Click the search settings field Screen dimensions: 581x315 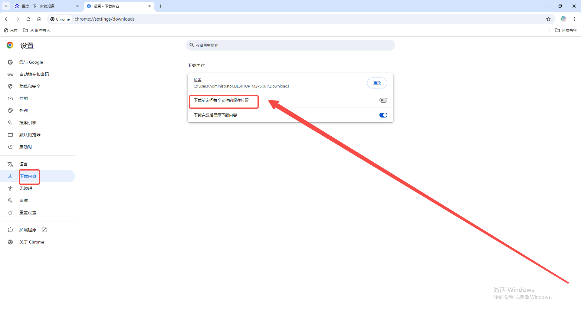[x=290, y=45]
